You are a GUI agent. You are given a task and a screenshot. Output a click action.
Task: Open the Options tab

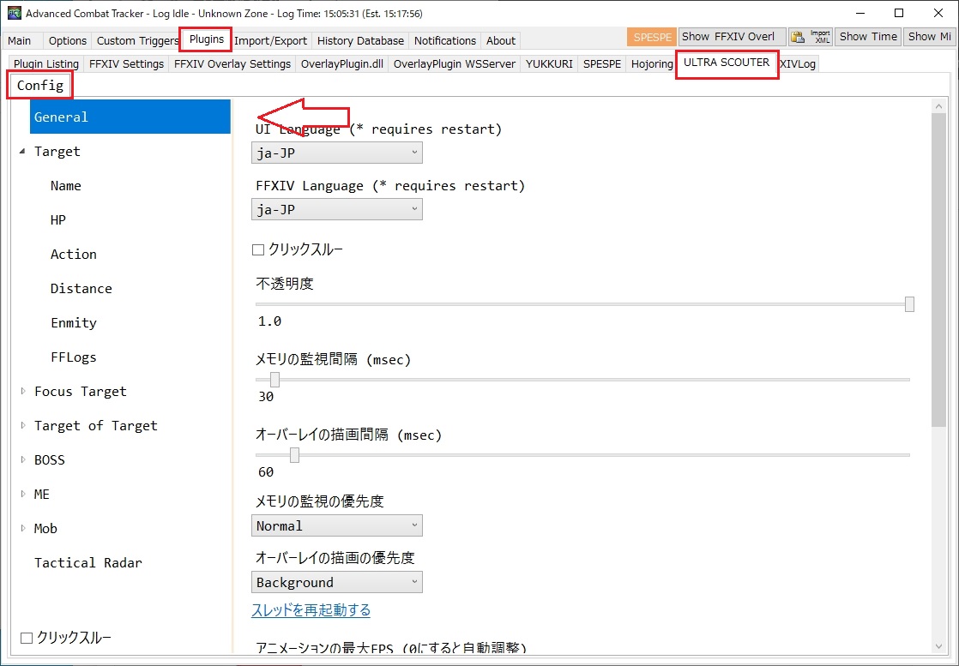click(x=67, y=41)
